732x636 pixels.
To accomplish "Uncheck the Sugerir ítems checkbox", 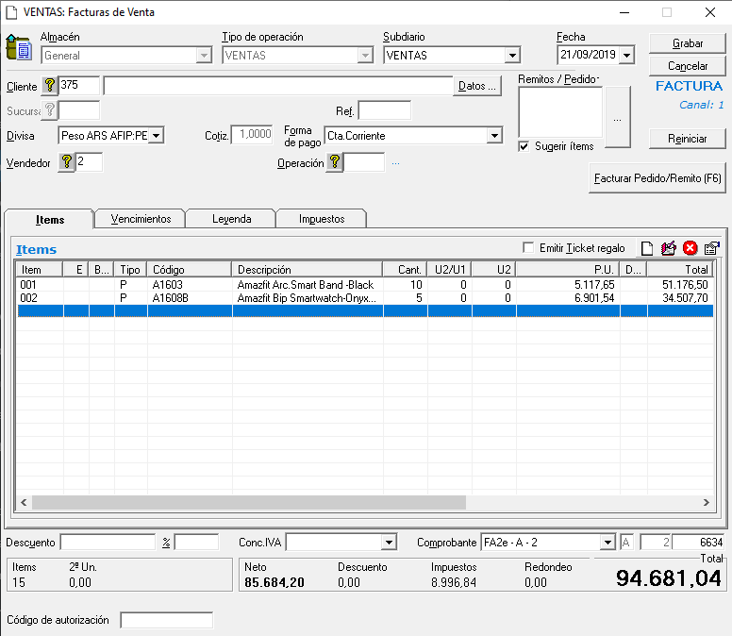I will [x=524, y=146].
